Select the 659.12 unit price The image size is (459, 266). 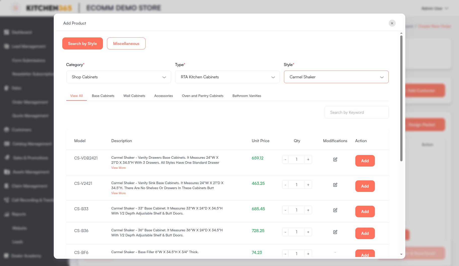click(x=258, y=158)
